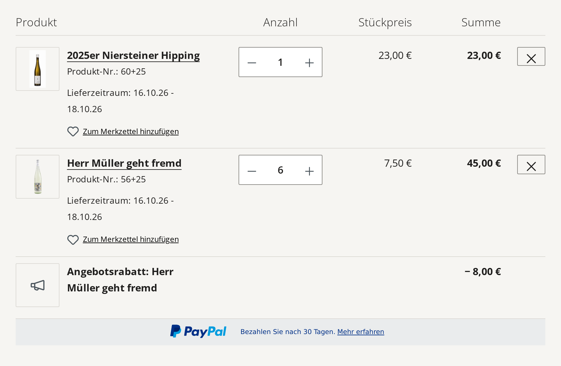Edit quantity field showing 6
This screenshot has height=366, width=561.
[280, 170]
